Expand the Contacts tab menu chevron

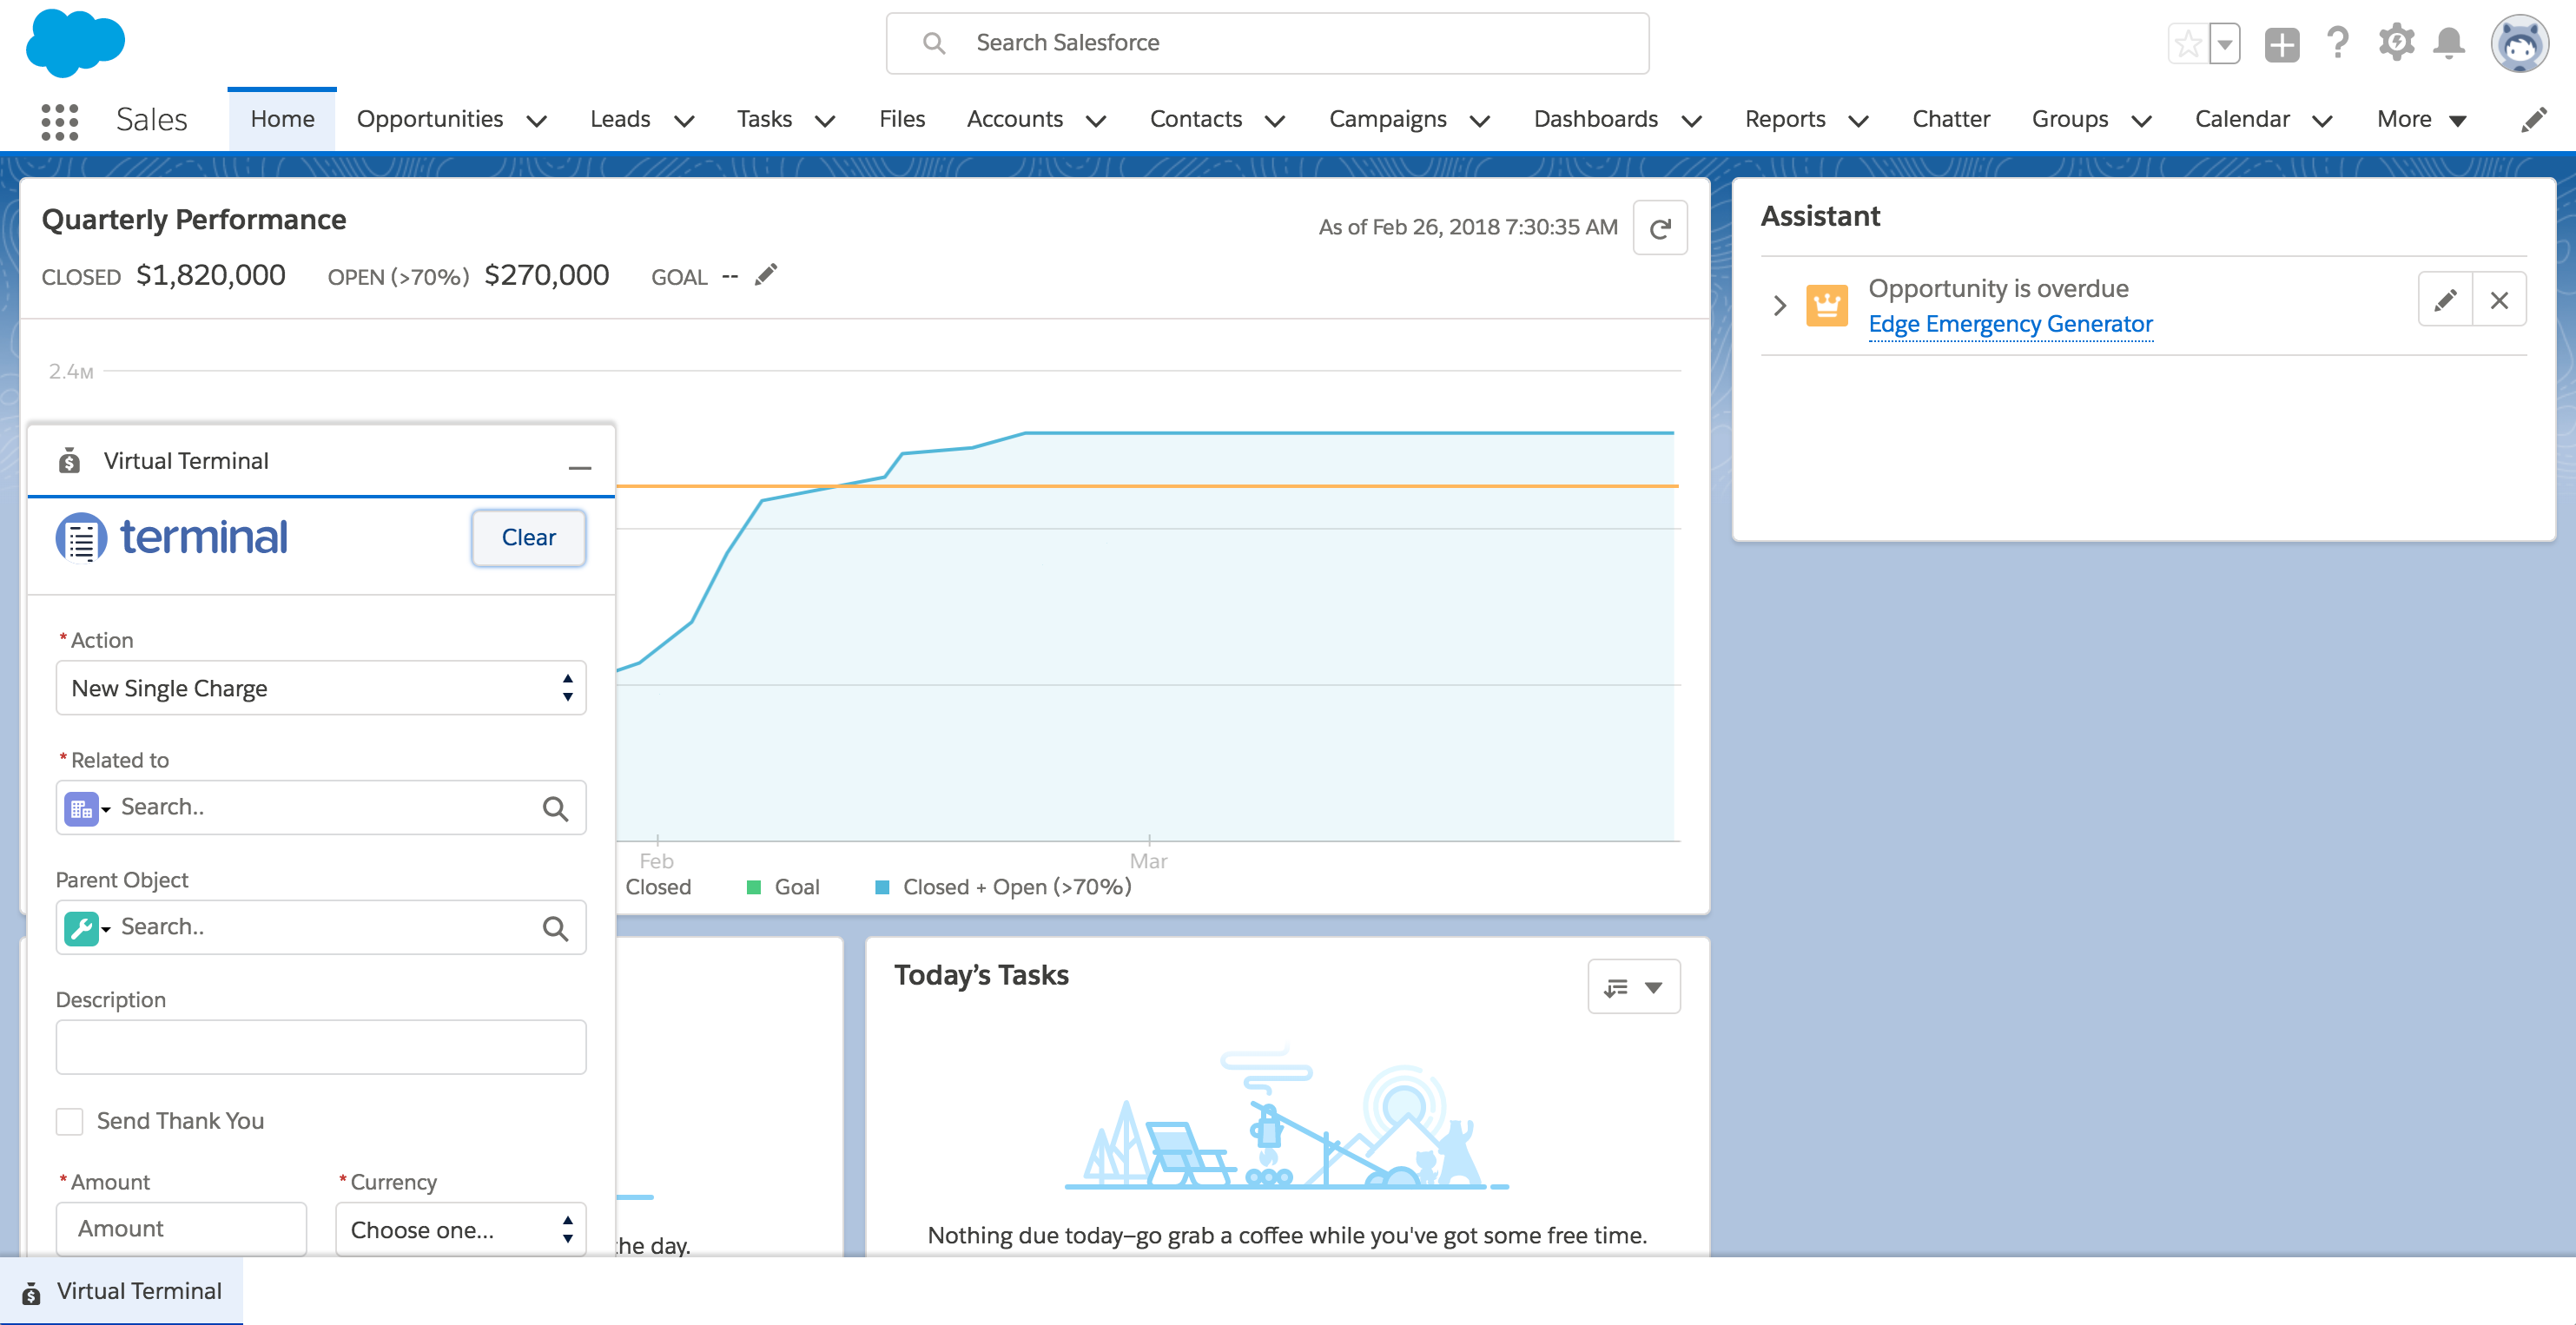1275,121
